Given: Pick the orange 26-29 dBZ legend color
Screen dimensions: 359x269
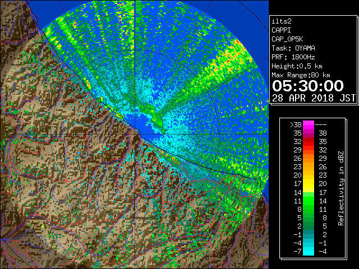Looking at the screenshot, I should (x=309, y=158).
